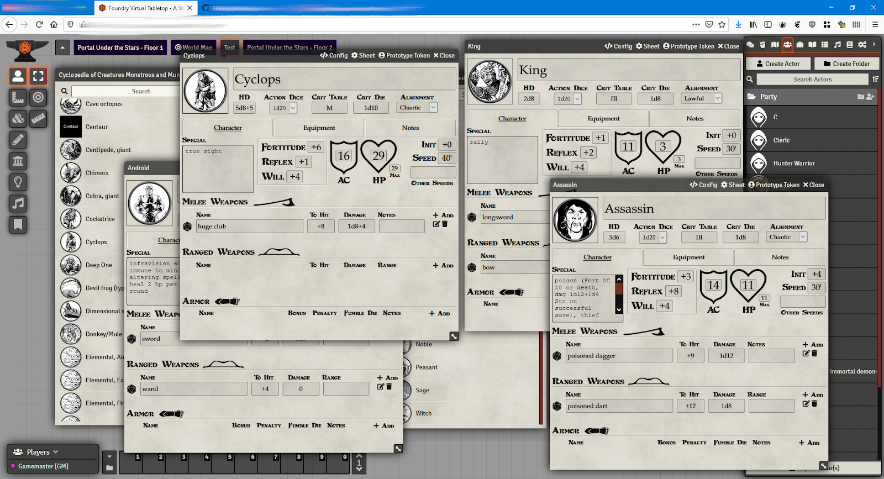Collapse the Party actors folder
The height and width of the screenshot is (479, 884).
click(x=768, y=96)
